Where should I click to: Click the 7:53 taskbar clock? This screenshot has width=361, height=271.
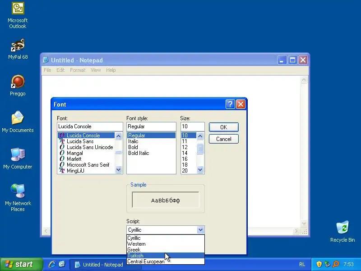[348, 264]
